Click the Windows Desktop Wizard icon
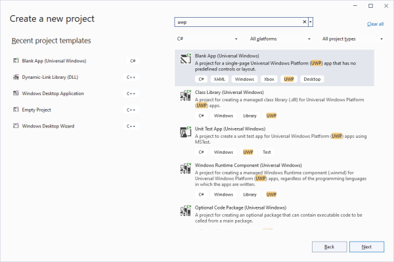This screenshot has width=394, height=262. tap(16, 126)
